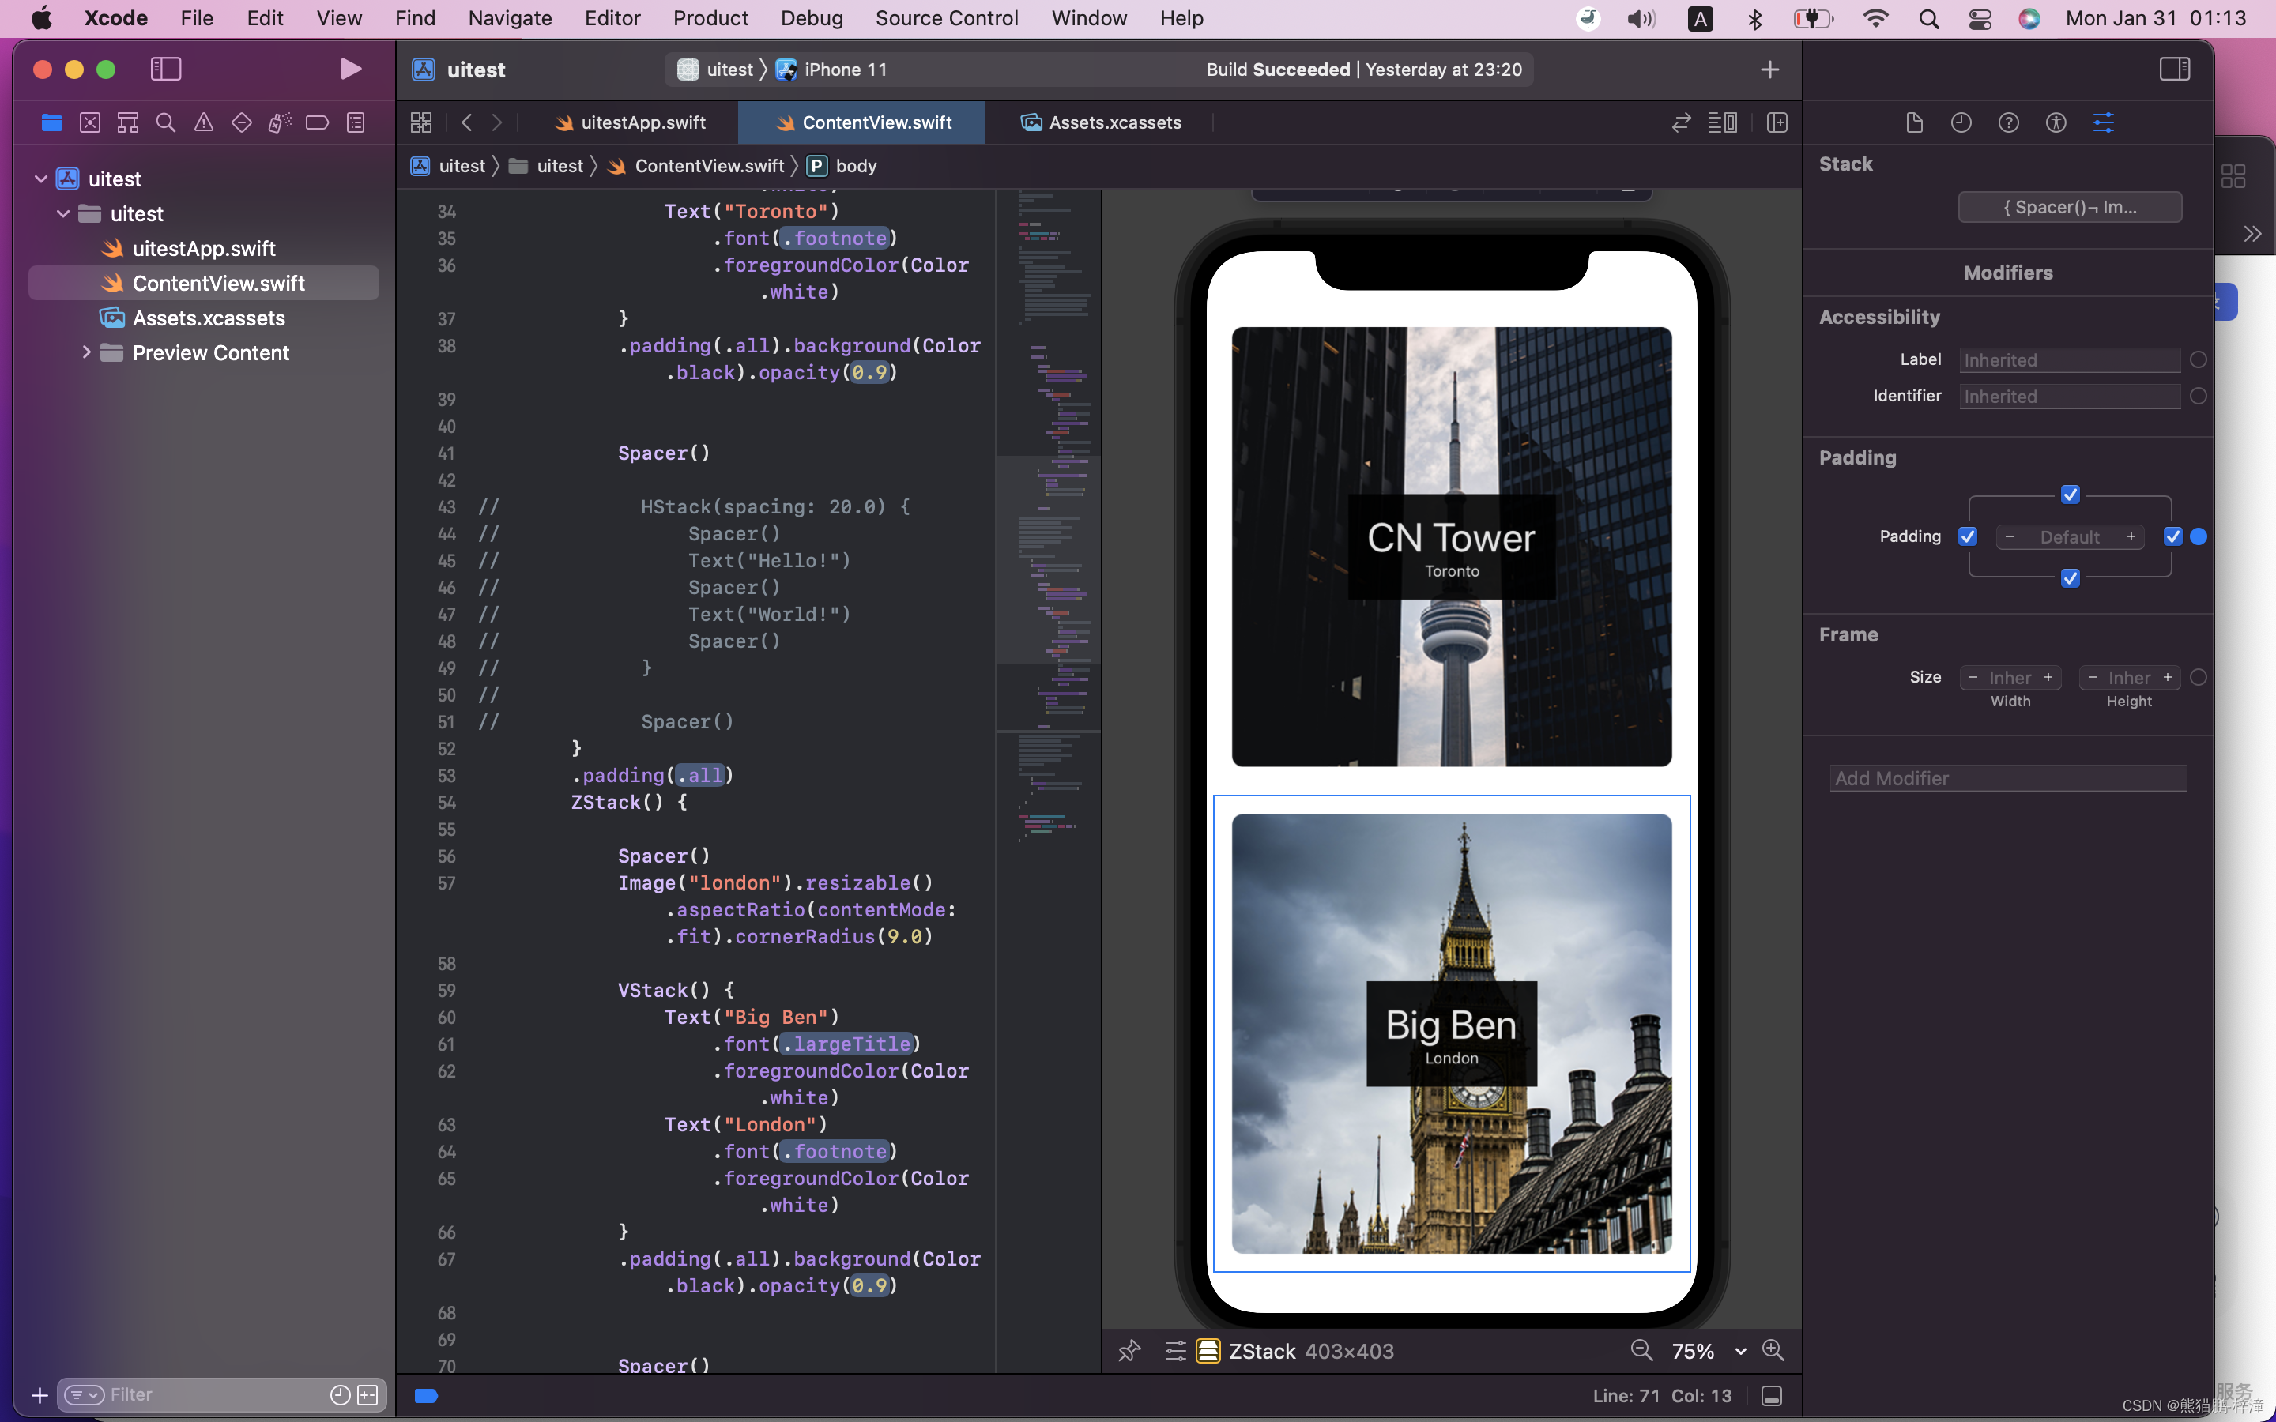Click the iPhone 11 run destination
Viewport: 2276px width, 1422px height.
[x=844, y=69]
